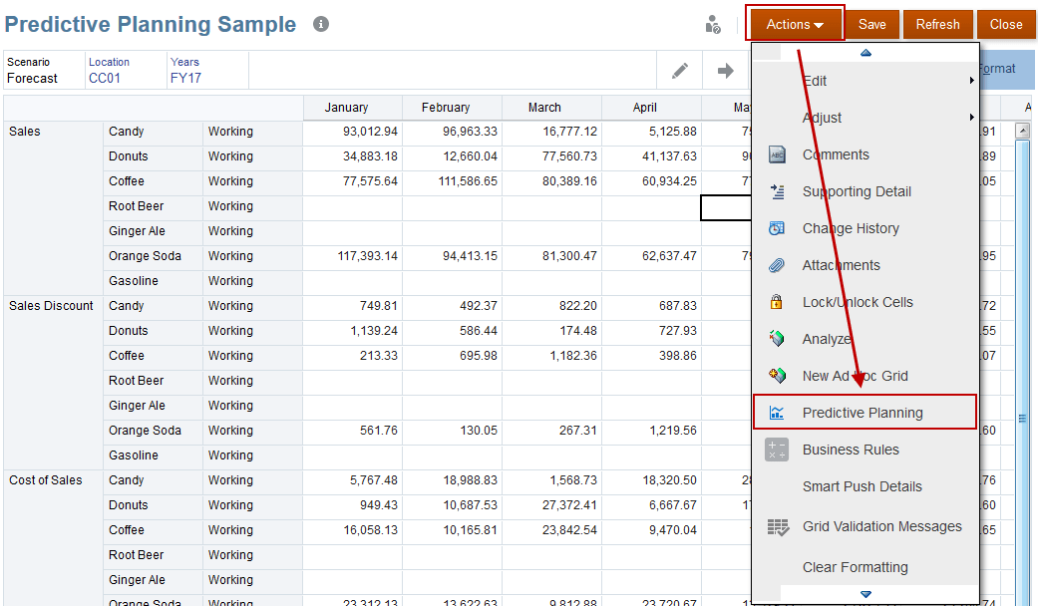The height and width of the screenshot is (606, 1038).
Task: Select the Analyze icon
Action: pos(779,338)
